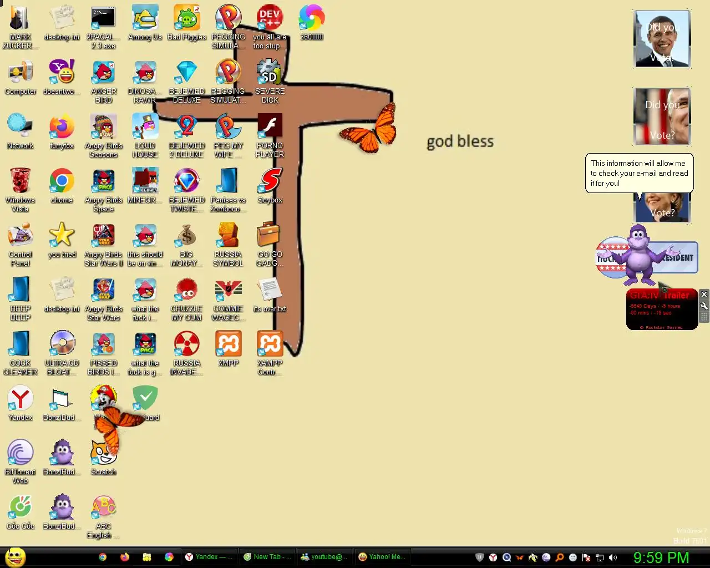Click the shield icon in the system tray
Screen dimensions: 710x568
tap(480, 557)
